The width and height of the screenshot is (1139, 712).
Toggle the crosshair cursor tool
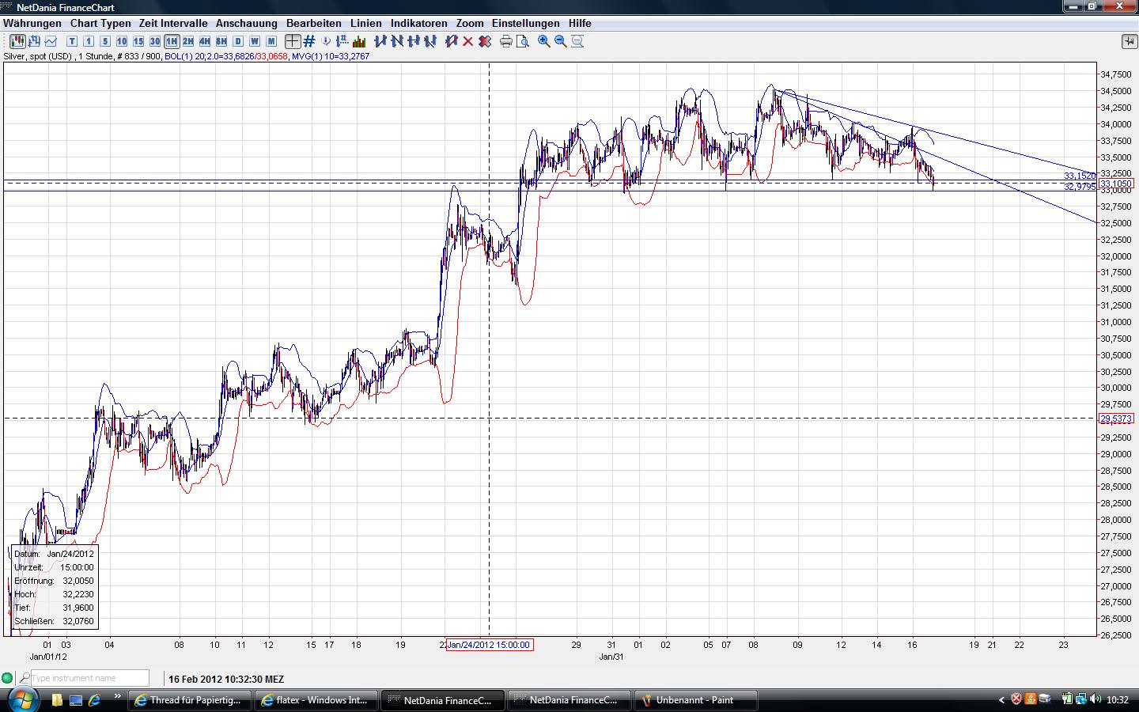click(x=293, y=41)
